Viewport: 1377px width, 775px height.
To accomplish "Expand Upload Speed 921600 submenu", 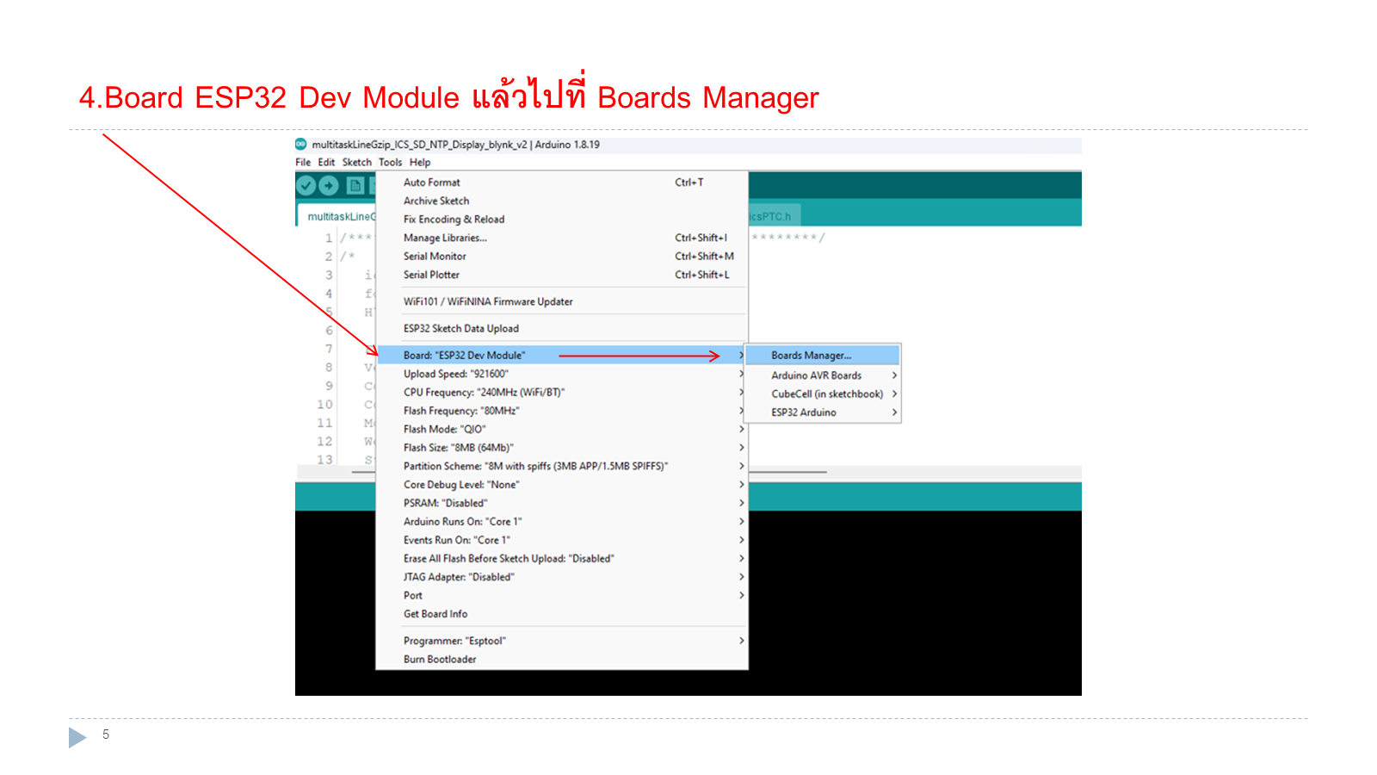I will click(x=562, y=374).
